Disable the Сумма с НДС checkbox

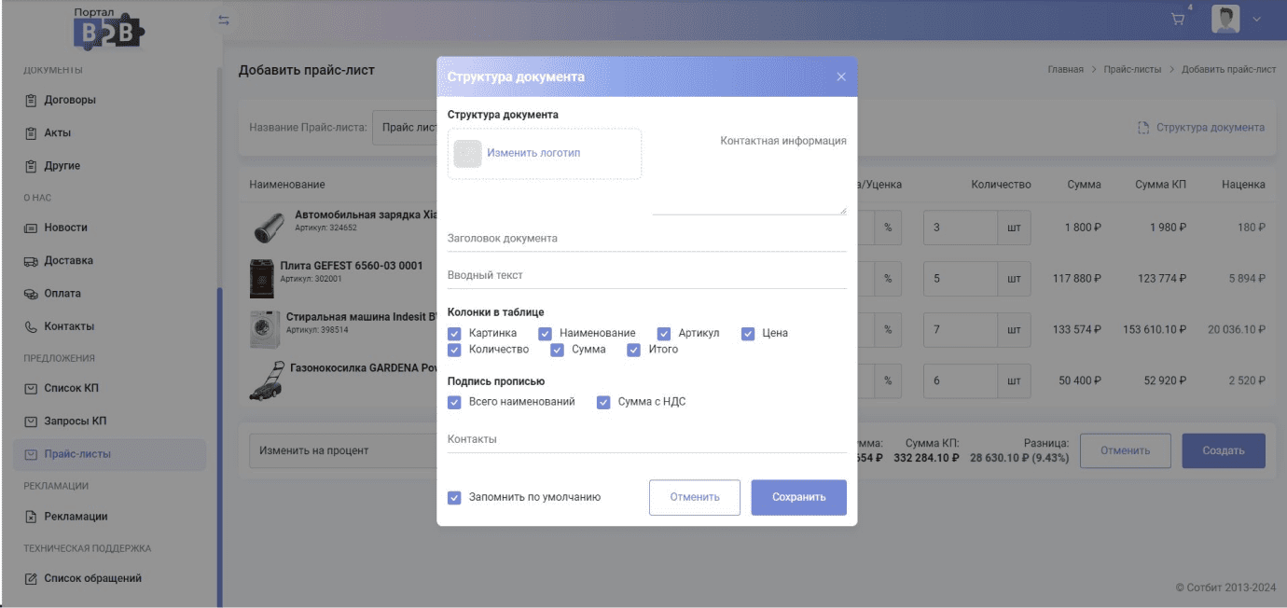[x=603, y=402]
